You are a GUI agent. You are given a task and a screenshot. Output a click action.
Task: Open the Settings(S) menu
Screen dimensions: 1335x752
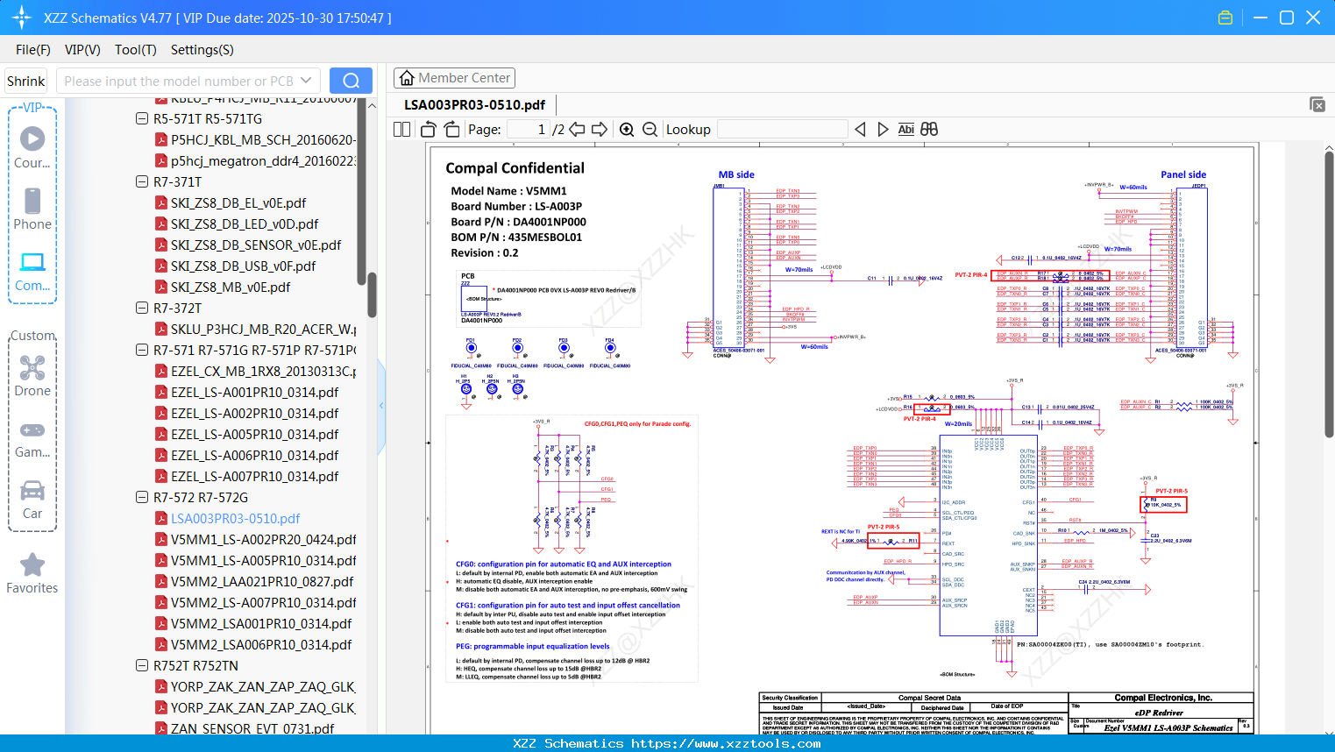(x=202, y=50)
